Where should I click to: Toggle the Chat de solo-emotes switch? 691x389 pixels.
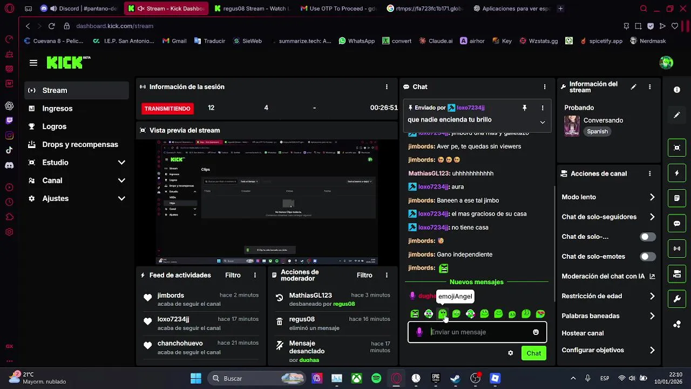(648, 257)
